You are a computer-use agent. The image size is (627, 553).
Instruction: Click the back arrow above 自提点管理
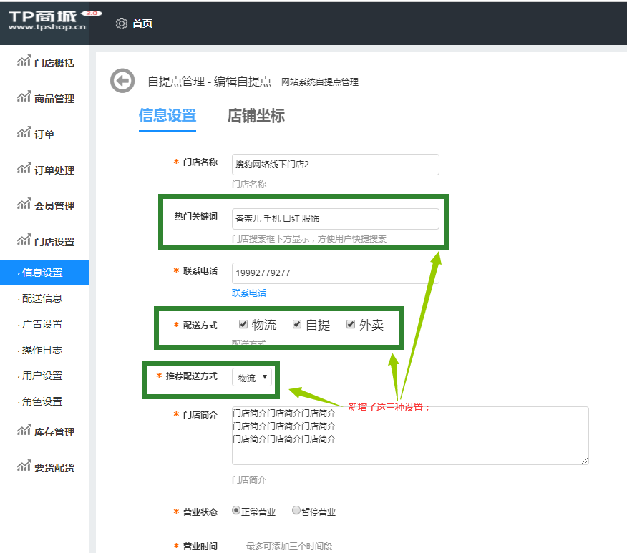click(x=122, y=82)
